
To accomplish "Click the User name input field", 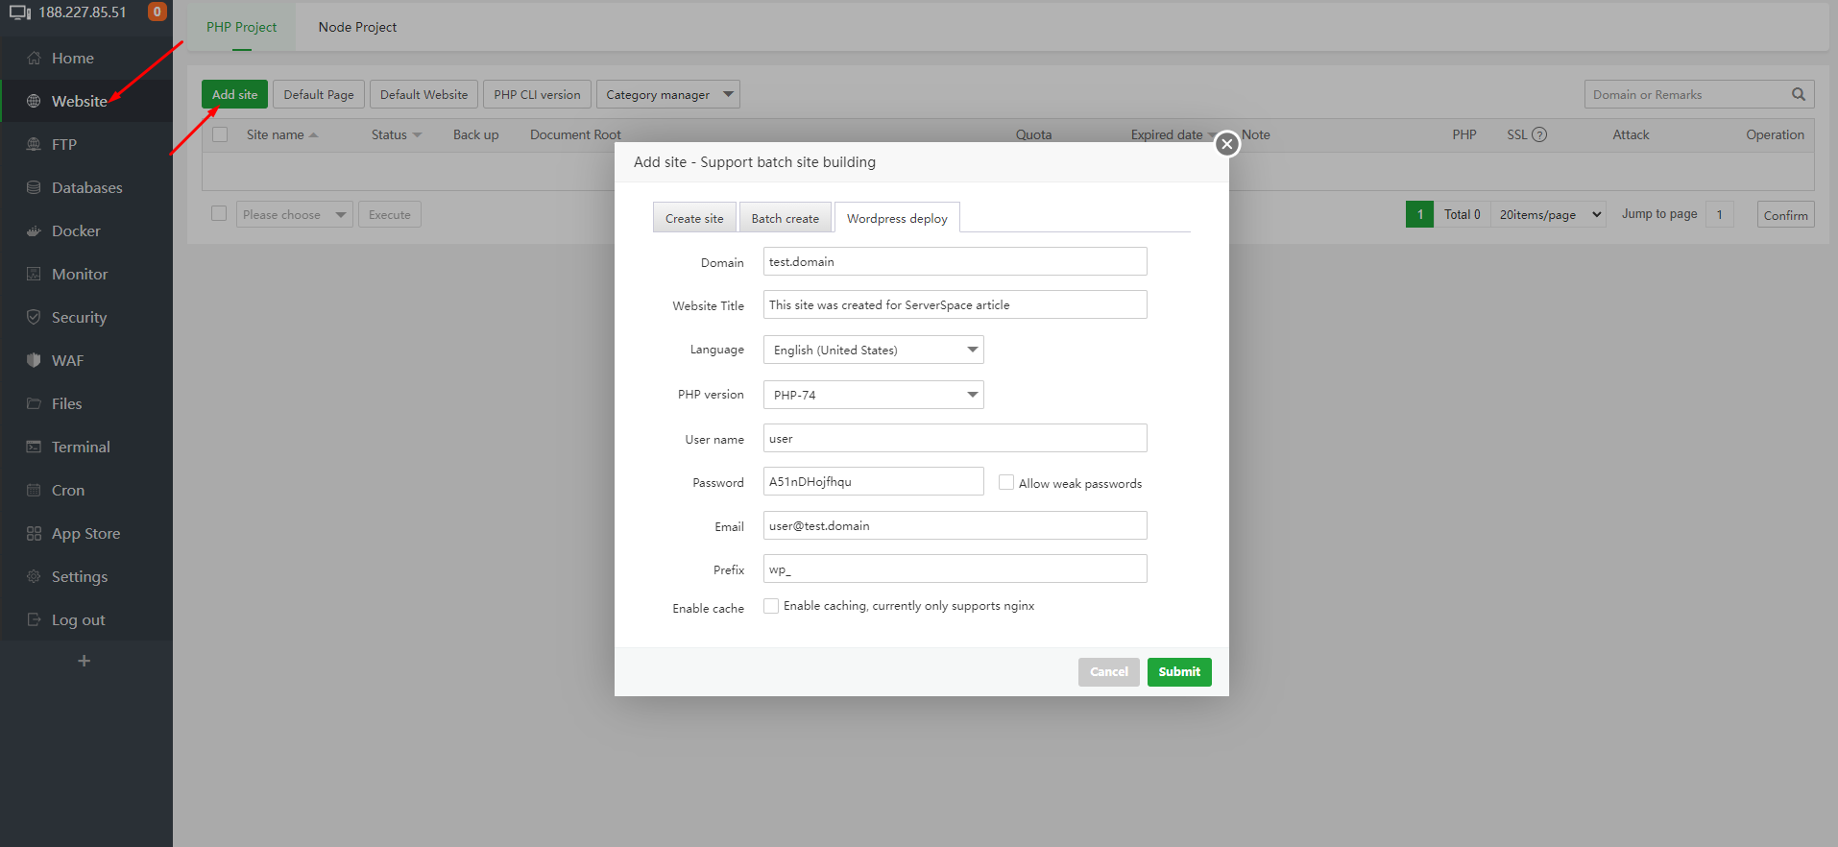I will point(955,438).
